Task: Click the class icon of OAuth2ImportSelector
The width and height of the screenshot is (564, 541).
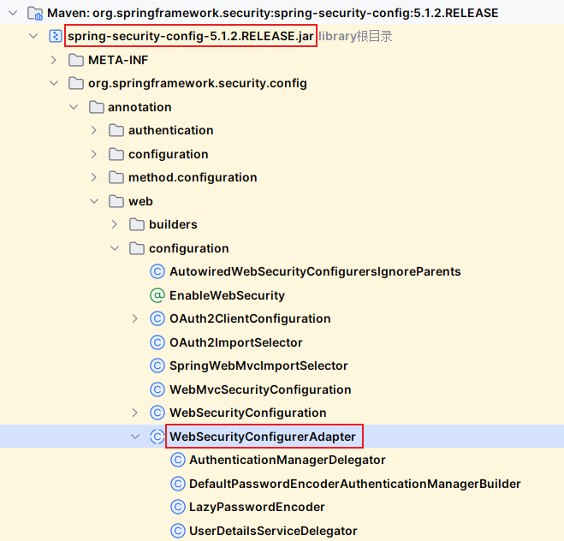Action: pos(157,342)
